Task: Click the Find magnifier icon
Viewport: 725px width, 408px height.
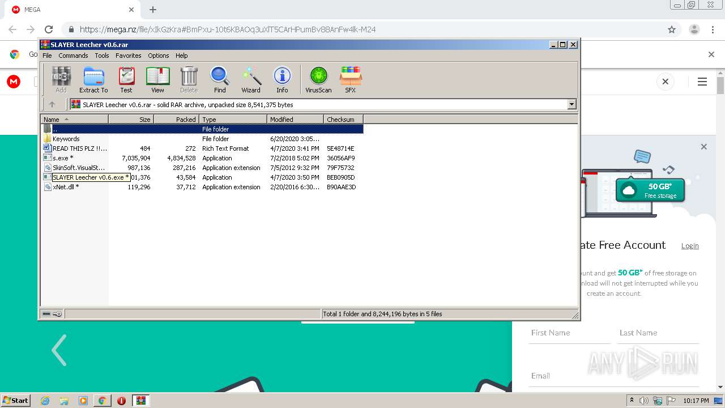Action: pos(220,79)
